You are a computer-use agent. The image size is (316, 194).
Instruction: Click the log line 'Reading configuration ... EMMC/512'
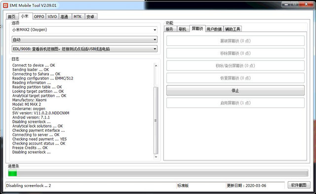[x=43, y=78]
